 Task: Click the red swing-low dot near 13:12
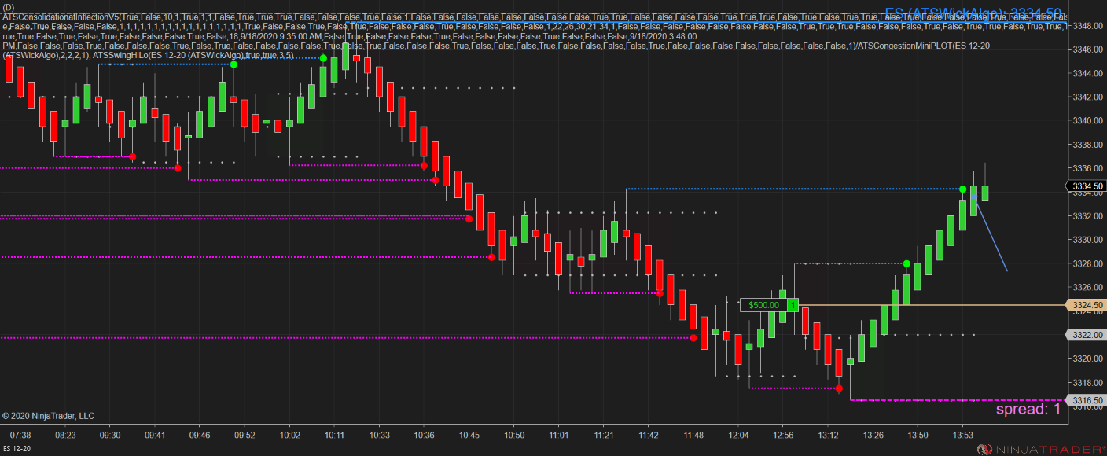(839, 388)
